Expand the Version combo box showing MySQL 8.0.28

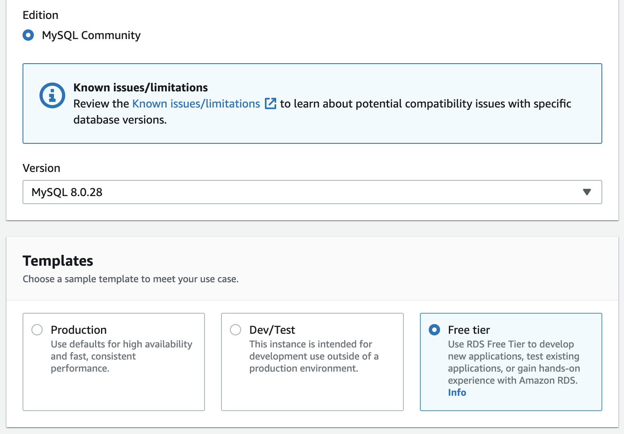click(x=312, y=192)
